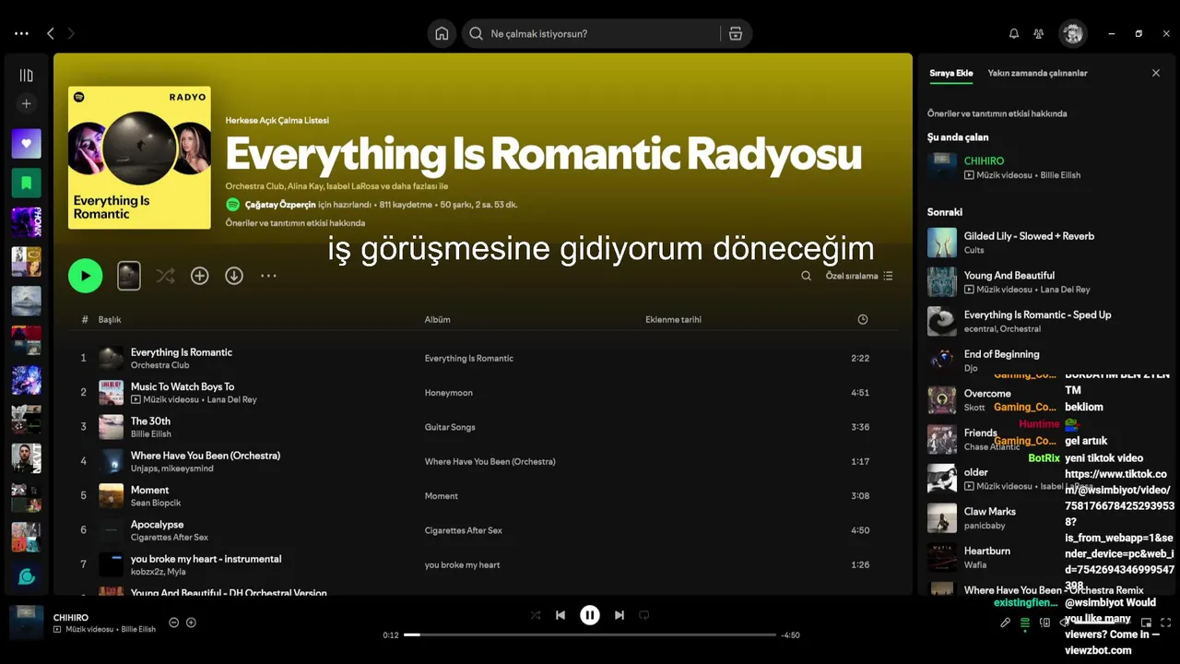Add the playlist to Your Library
Image resolution: width=1180 pixels, height=664 pixels.
click(200, 276)
